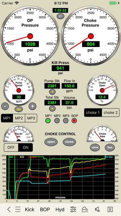Tap the x1 time speed button

pos(61,16)
